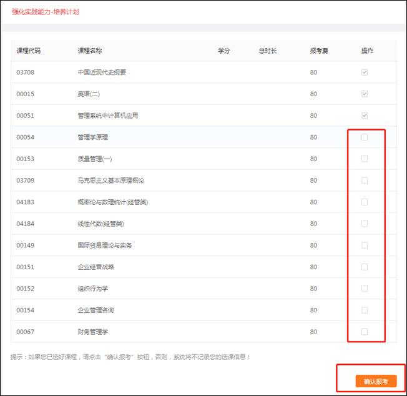This screenshot has width=407, height=396.
Task: Select the 质量管理(一) course checkbox
Action: pyautogui.click(x=365, y=159)
